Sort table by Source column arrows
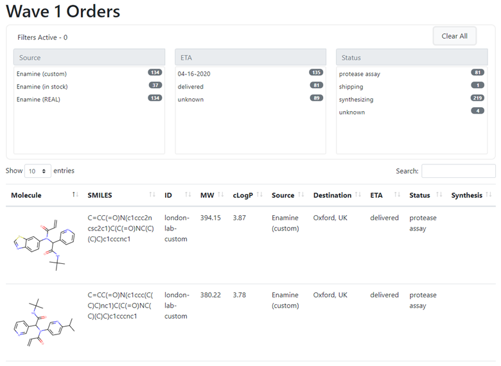Viewport: 501px width, 366px height. click(x=301, y=195)
